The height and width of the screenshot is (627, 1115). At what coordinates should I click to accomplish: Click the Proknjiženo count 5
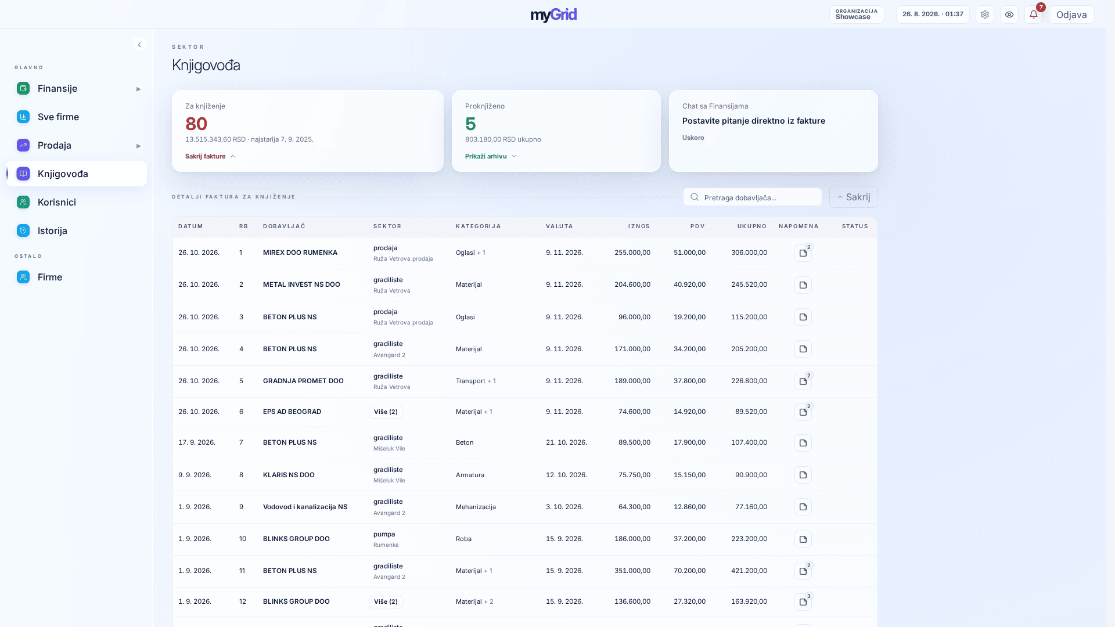point(470,124)
